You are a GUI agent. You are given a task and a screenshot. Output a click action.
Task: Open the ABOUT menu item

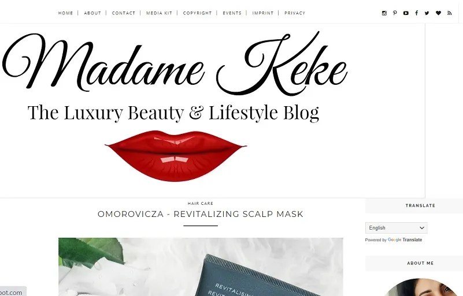coord(92,13)
